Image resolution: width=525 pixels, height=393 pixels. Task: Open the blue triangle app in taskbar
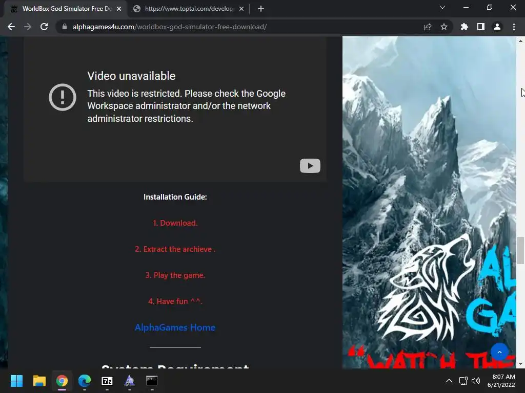tap(130, 381)
